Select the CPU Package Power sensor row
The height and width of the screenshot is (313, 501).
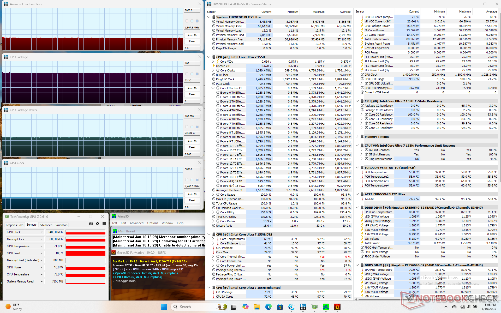click(x=429, y=26)
